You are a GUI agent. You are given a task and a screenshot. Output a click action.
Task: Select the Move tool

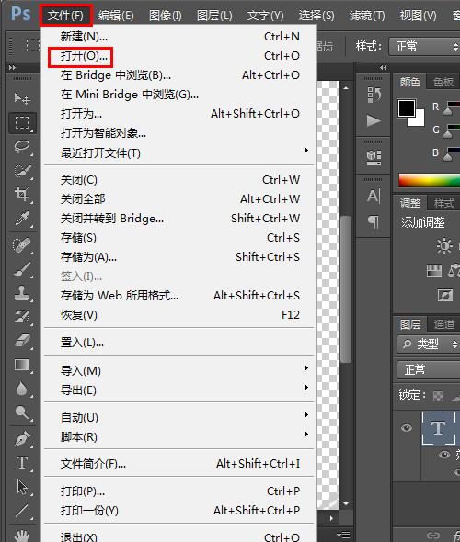[22, 99]
